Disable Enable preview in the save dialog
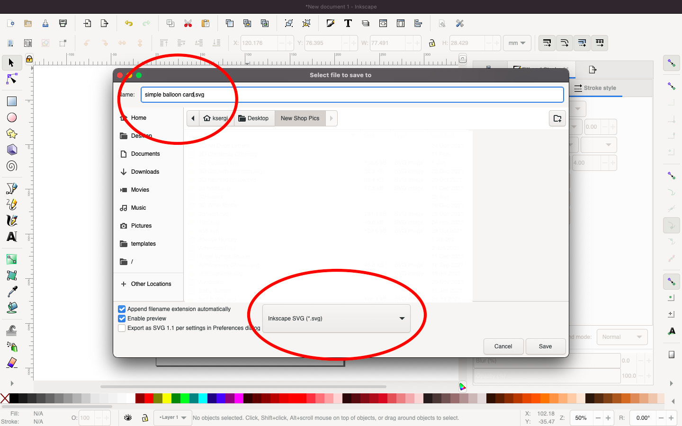The width and height of the screenshot is (682, 426). (122, 318)
